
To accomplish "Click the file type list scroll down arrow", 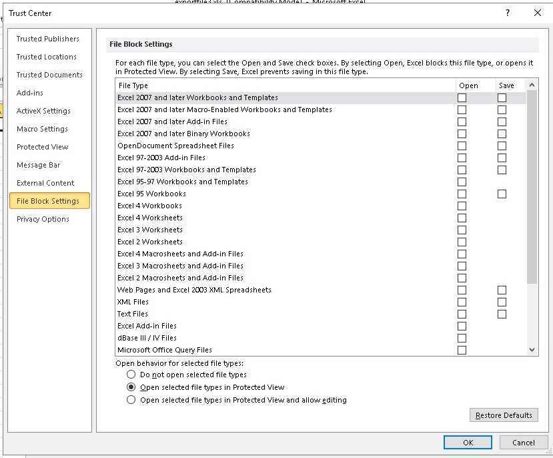I will tap(532, 350).
